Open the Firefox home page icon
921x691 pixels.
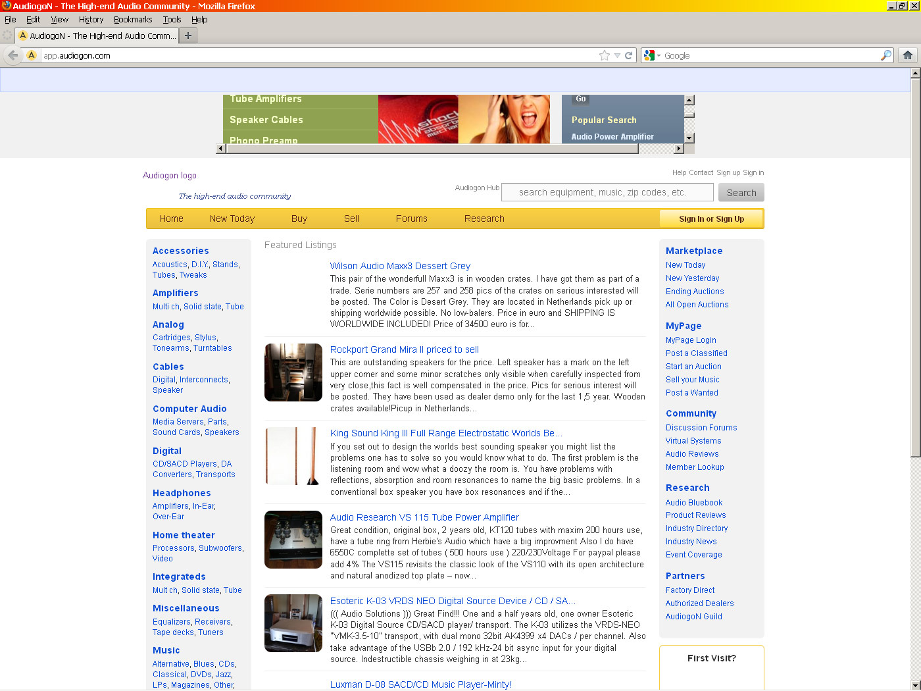pyautogui.click(x=908, y=55)
